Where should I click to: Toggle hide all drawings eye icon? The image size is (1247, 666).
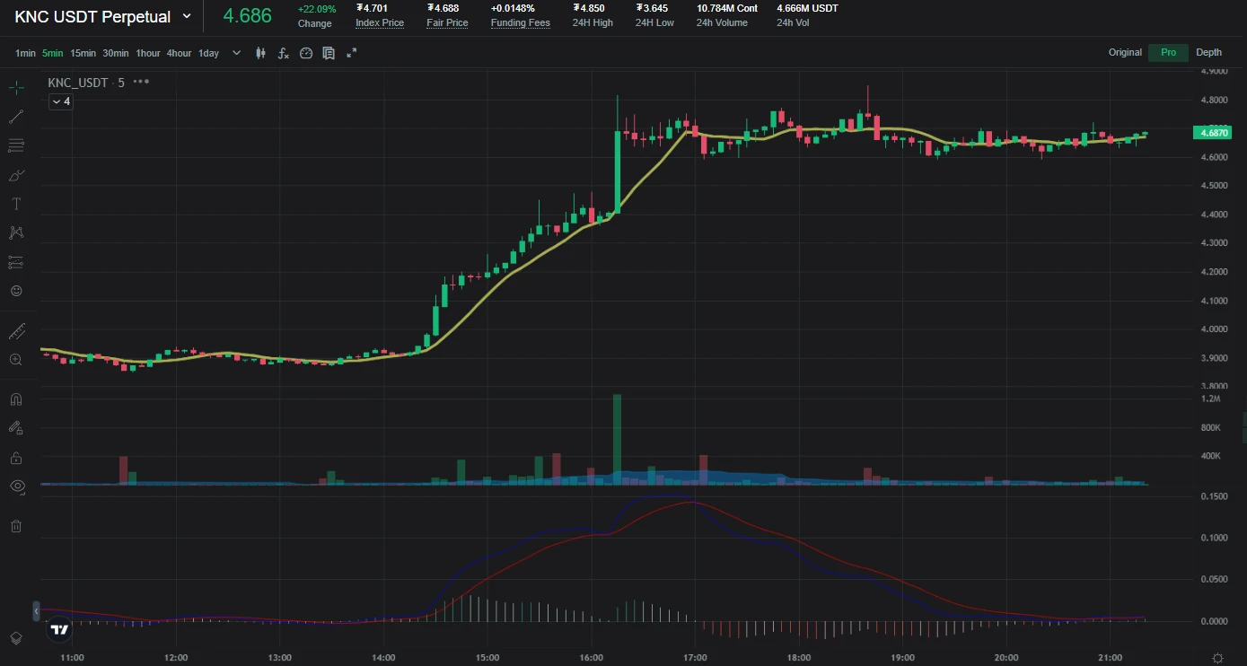(x=16, y=486)
